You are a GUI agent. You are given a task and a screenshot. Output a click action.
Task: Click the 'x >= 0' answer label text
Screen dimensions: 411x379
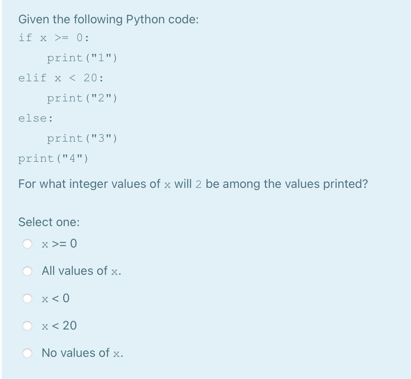59,244
